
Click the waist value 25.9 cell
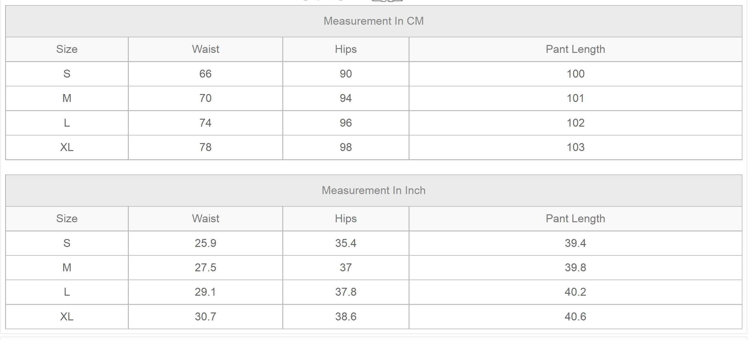pos(205,243)
